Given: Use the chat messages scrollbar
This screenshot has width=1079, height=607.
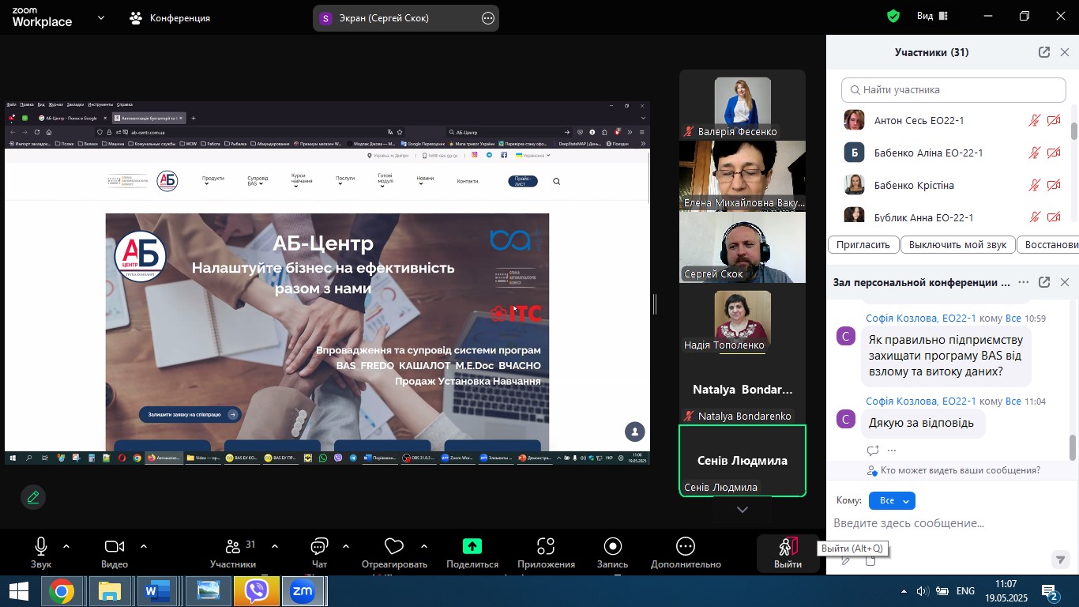Looking at the screenshot, I should click(x=1073, y=447).
